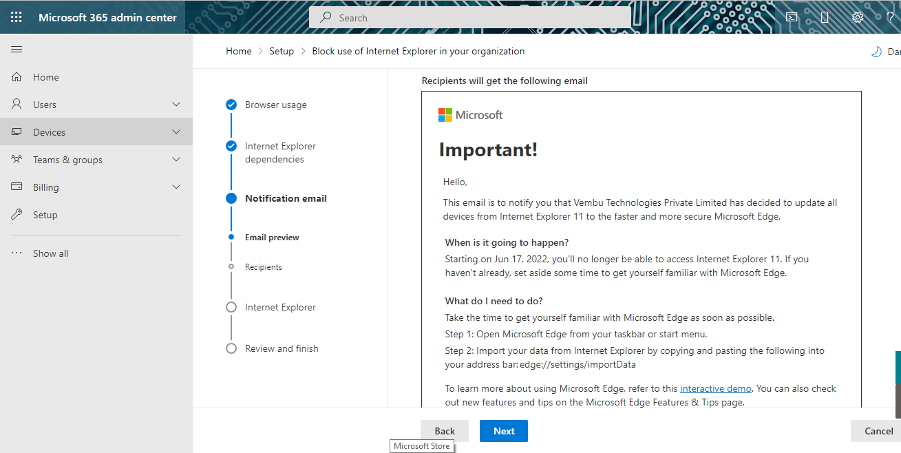Click the Back button
The width and height of the screenshot is (901, 453).
pos(445,431)
